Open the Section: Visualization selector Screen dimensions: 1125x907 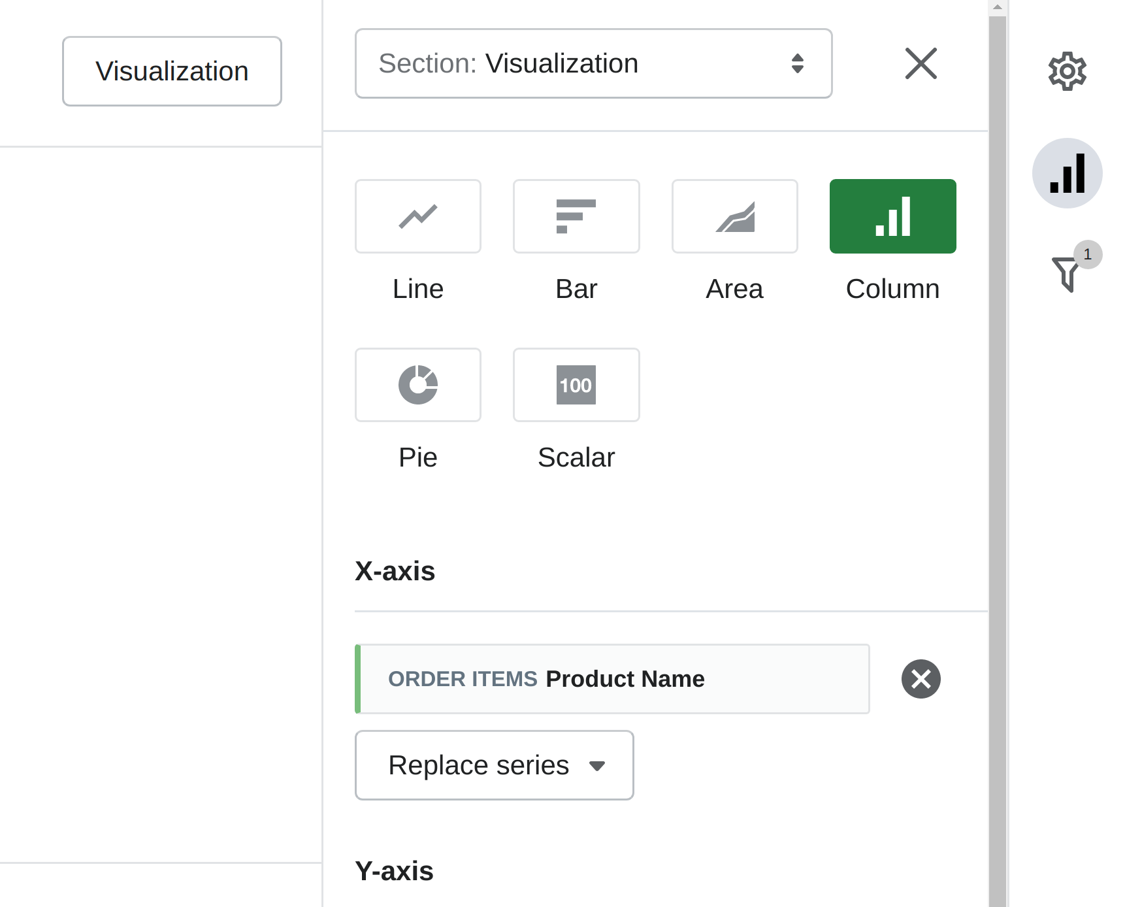coord(593,63)
